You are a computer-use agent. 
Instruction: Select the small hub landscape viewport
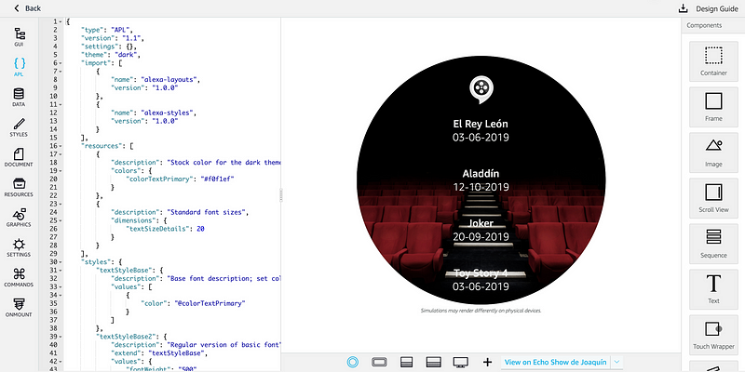point(379,362)
